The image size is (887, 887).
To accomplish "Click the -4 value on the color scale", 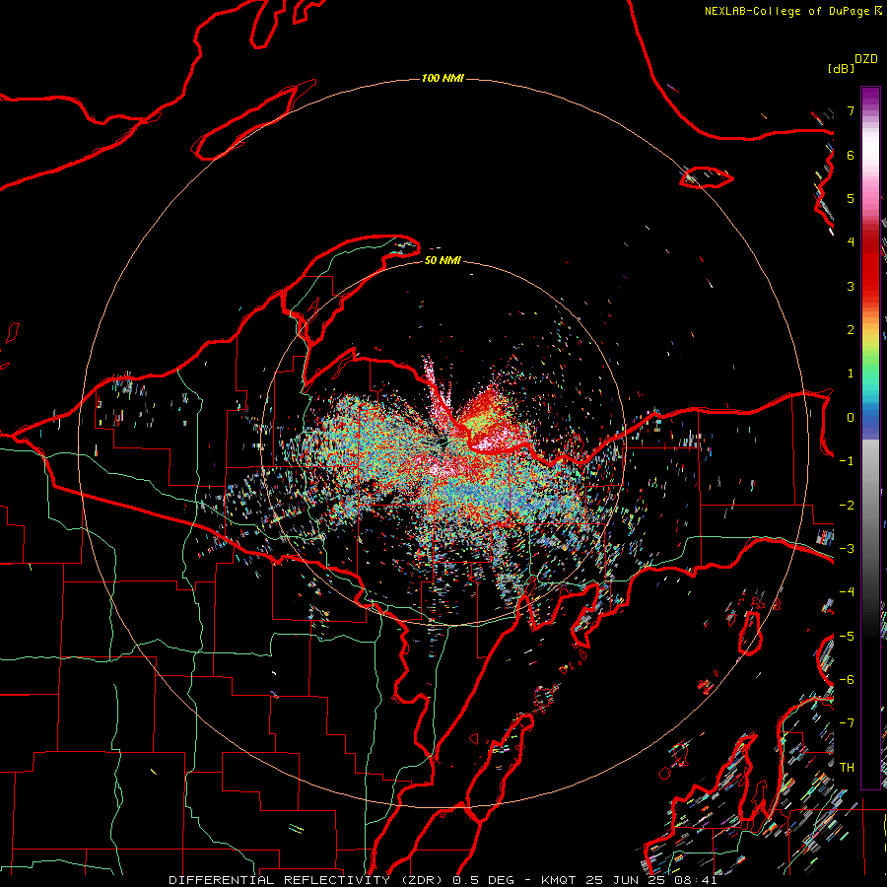I will pos(847,592).
